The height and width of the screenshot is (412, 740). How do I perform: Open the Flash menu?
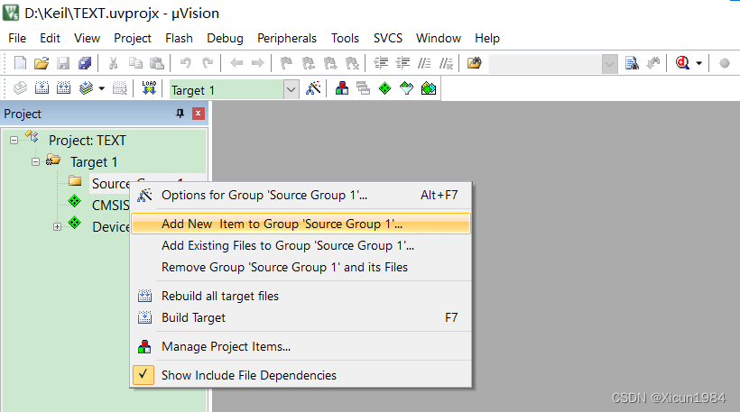[x=179, y=38]
